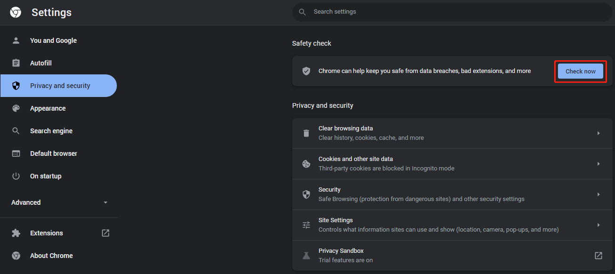The image size is (615, 274).
Task: Click the magnifier icon in the search bar
Action: (x=303, y=12)
